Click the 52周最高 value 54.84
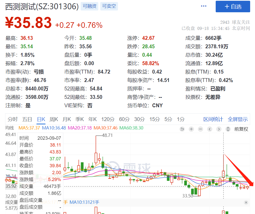255x214 pixels. click(x=96, y=89)
